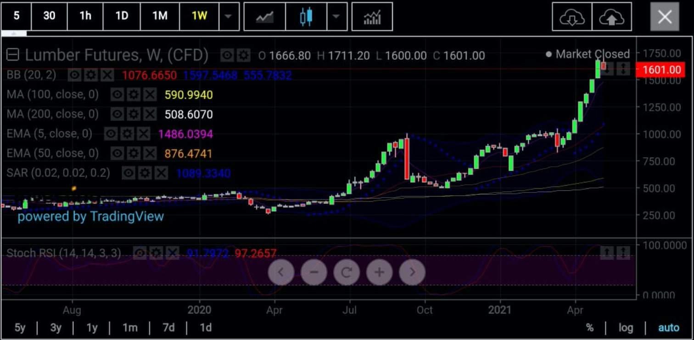This screenshot has height=340, width=694.
Task: Zoom out with the minus button
Action: coord(314,272)
